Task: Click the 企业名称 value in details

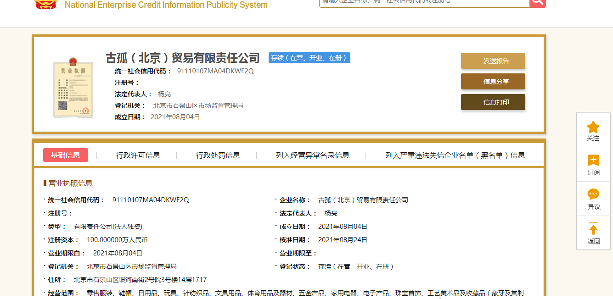Action: (x=363, y=200)
